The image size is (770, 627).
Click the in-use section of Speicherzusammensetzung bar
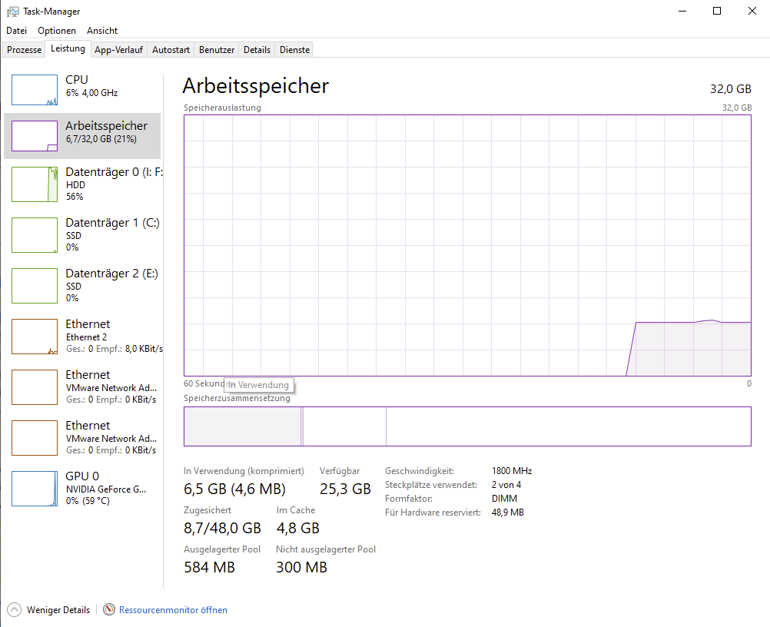click(243, 426)
